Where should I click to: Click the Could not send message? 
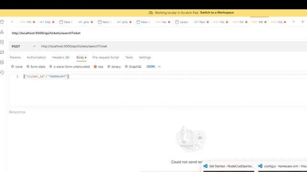click(187, 162)
